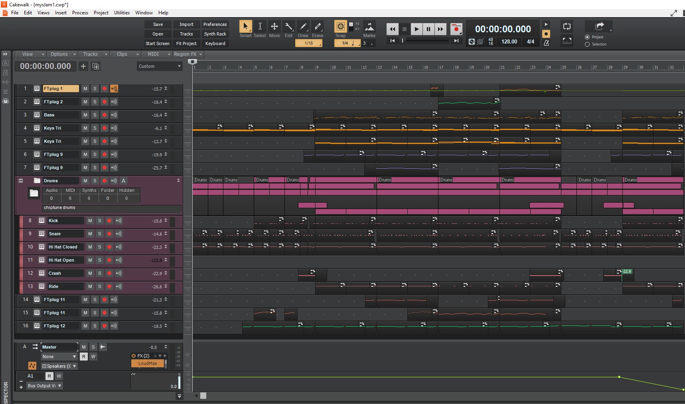Viewport: 685px width, 404px height.
Task: Pause the transport
Action: pyautogui.click(x=428, y=29)
